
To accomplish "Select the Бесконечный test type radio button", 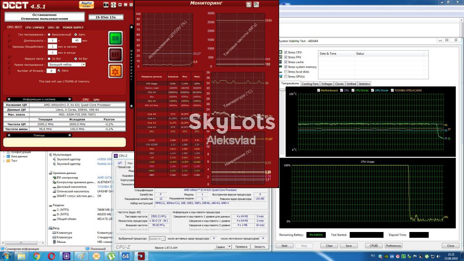I will pos(49,34).
